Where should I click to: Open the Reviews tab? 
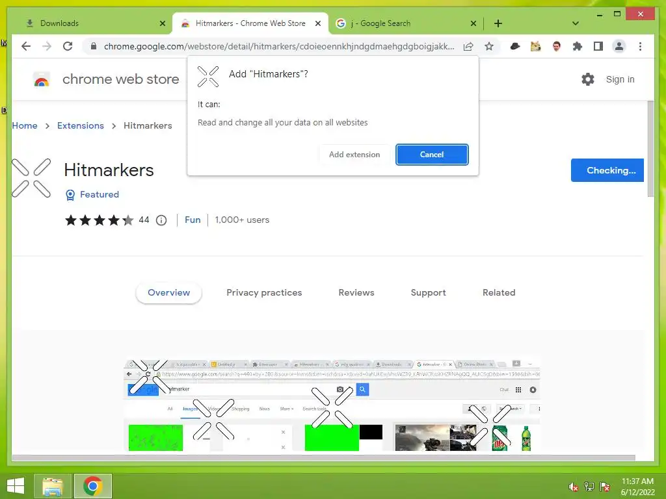pos(356,293)
